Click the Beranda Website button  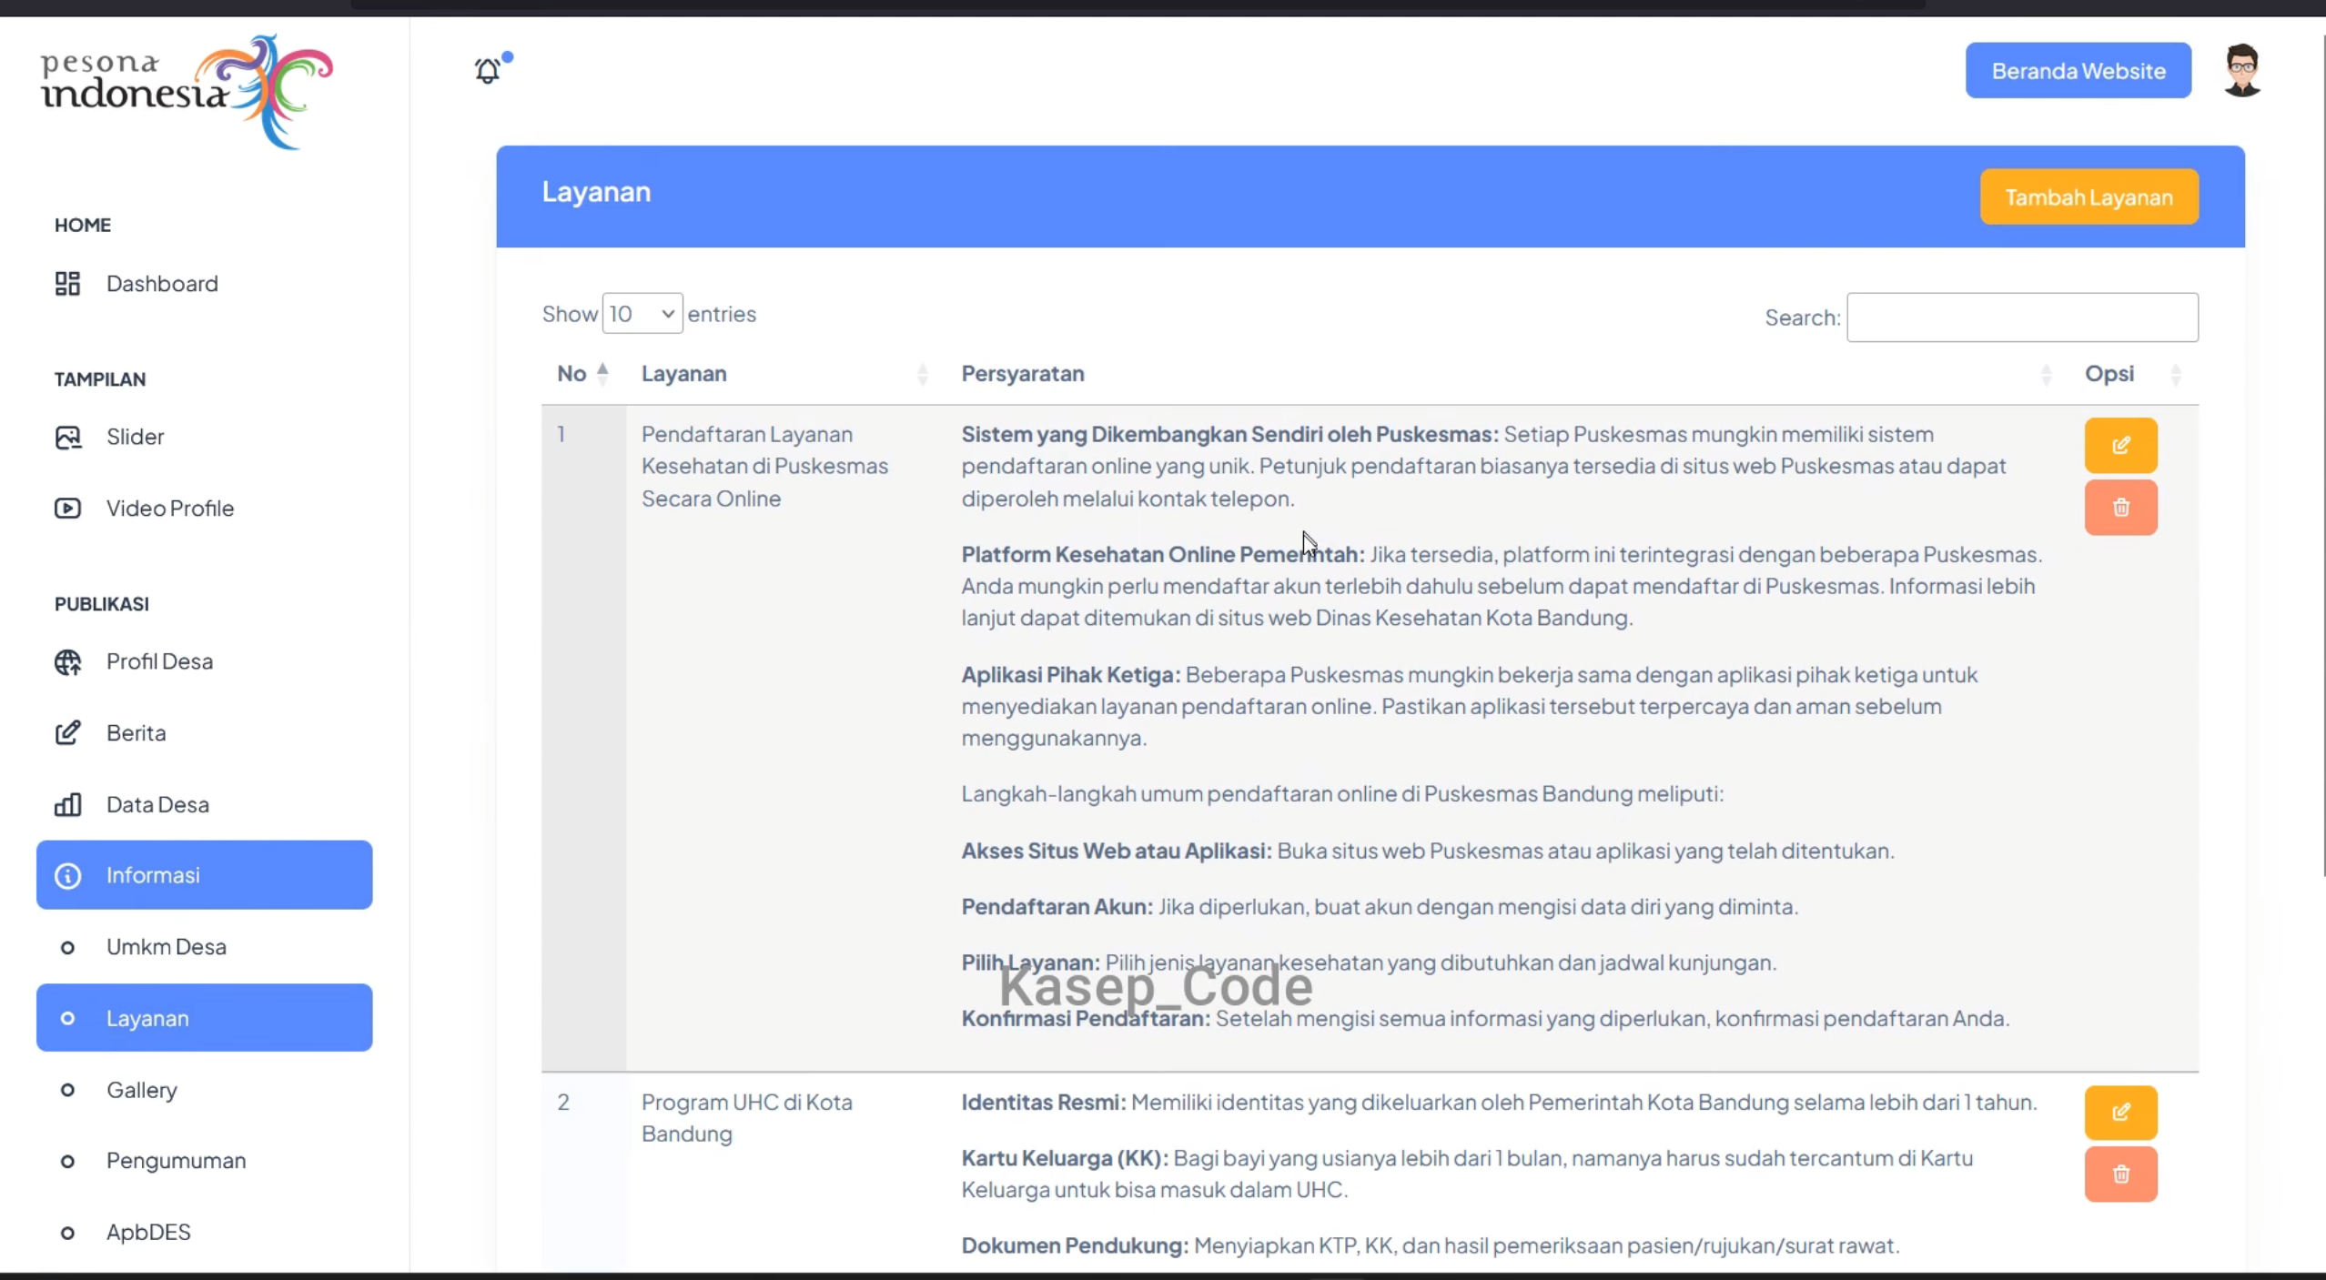2078,71
